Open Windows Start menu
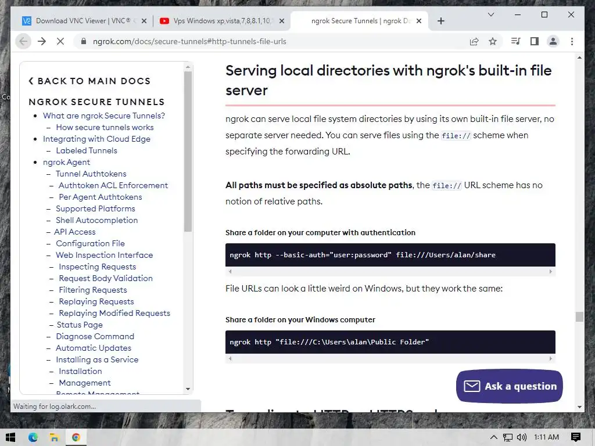This screenshot has width=595, height=446. coord(10,437)
